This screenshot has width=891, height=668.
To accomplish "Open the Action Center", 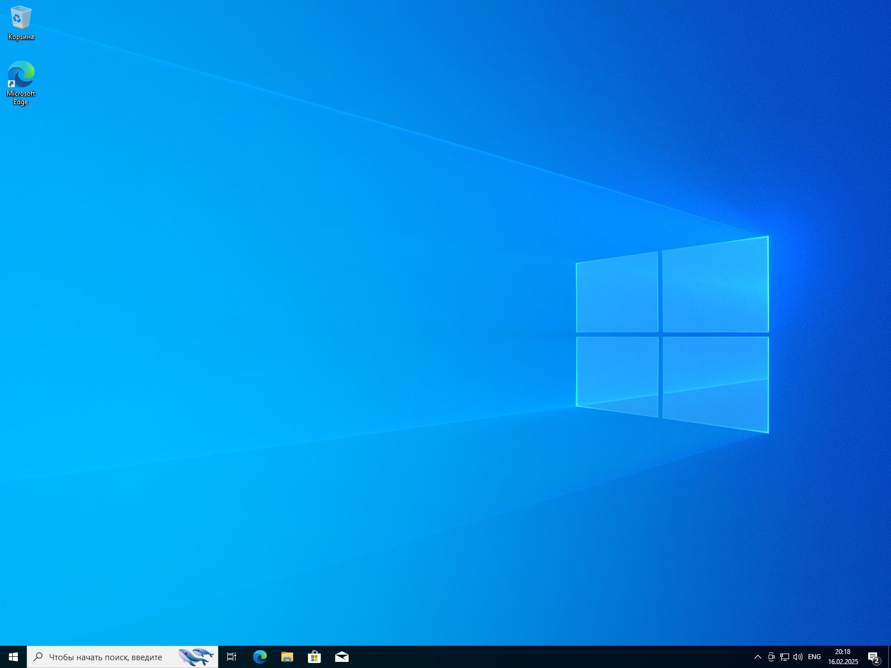I will click(x=872, y=657).
